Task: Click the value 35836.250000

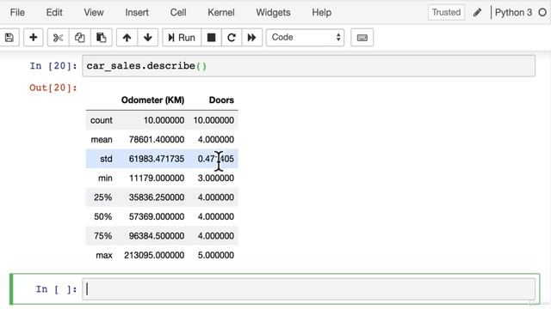Action: 157,197
